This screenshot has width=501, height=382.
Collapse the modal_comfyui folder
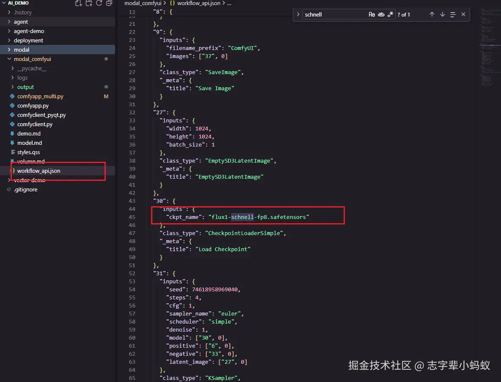tap(9, 59)
